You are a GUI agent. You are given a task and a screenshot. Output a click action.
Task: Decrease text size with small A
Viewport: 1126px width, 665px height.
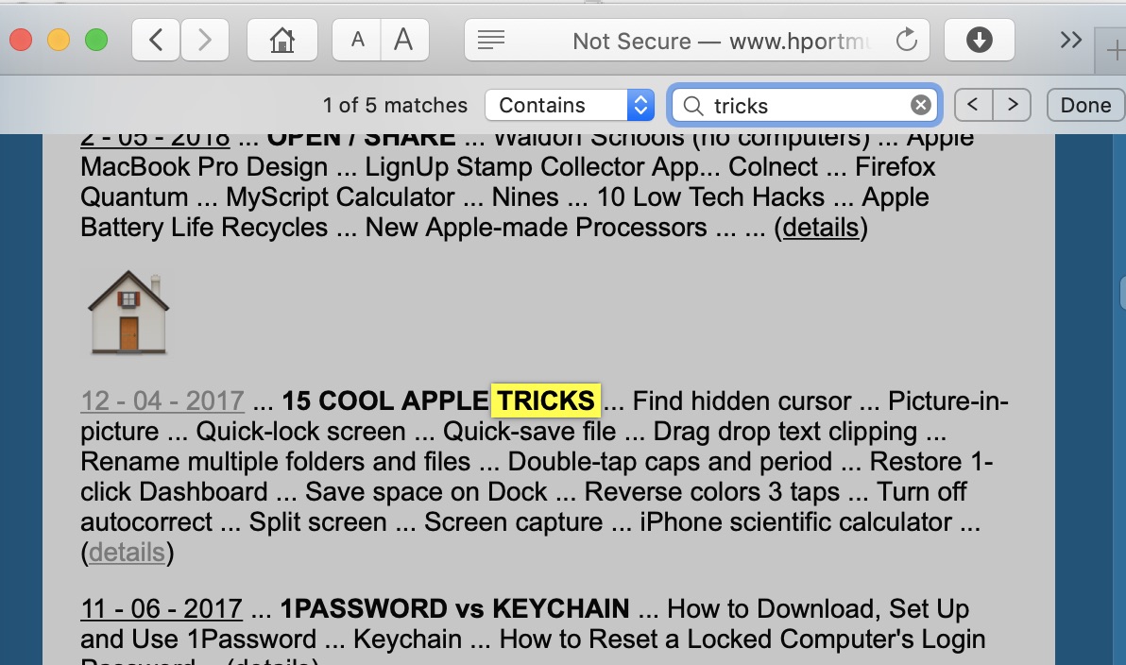[357, 40]
